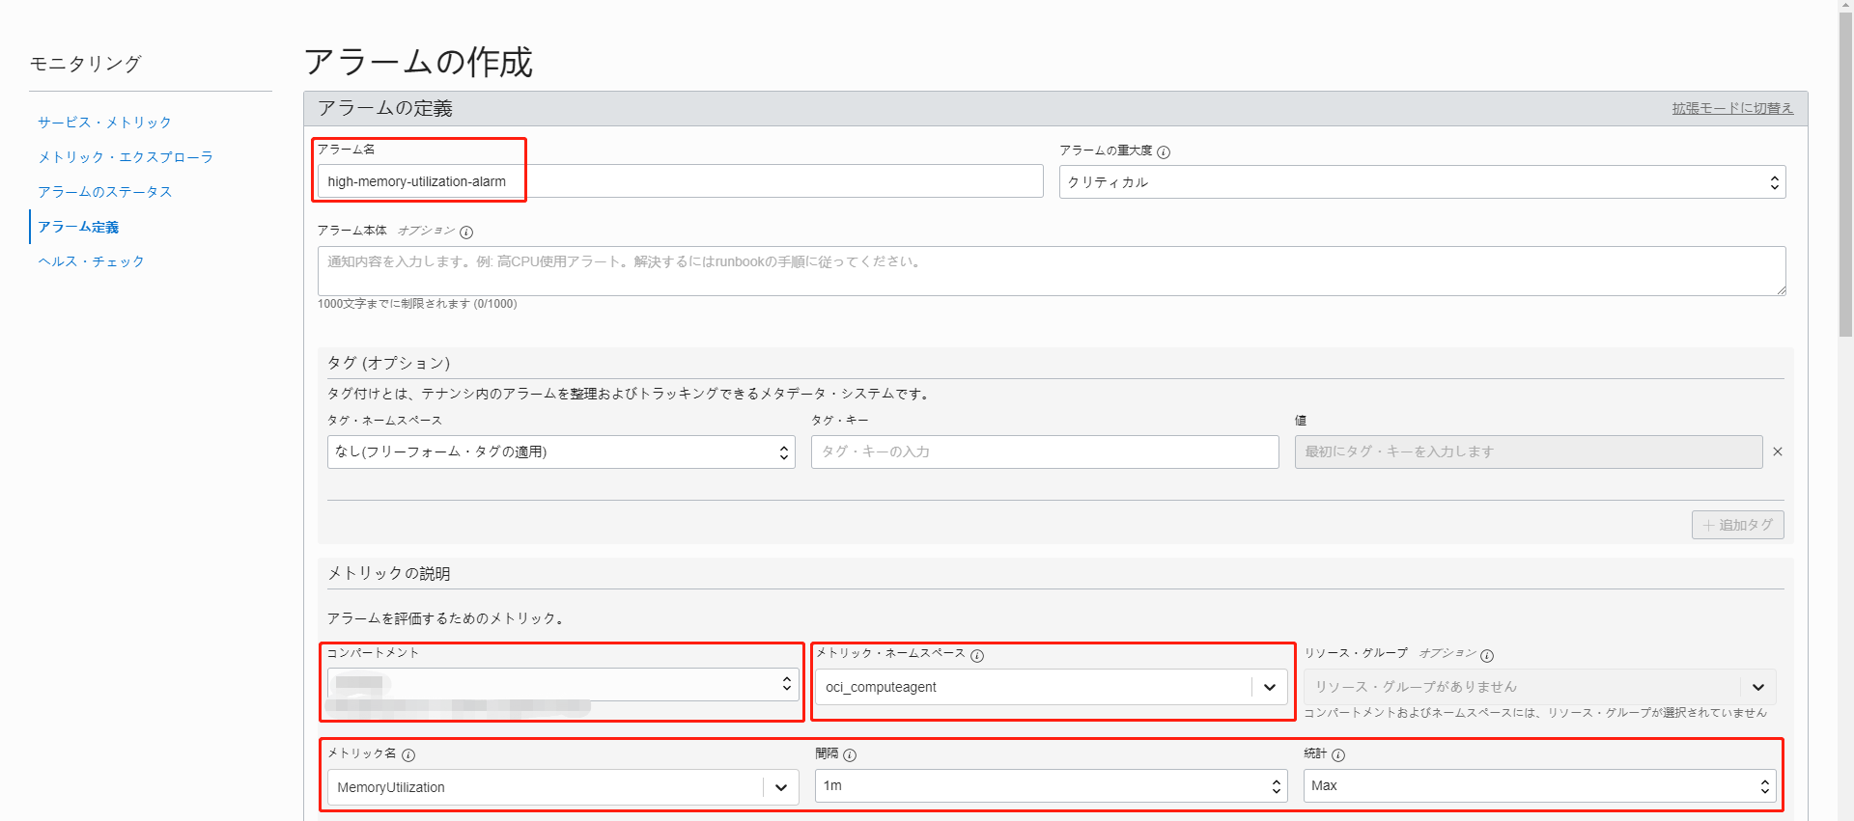Open アラームの重大度 dropdown showing クリティカル
The image size is (1854, 821).
pyautogui.click(x=1421, y=182)
